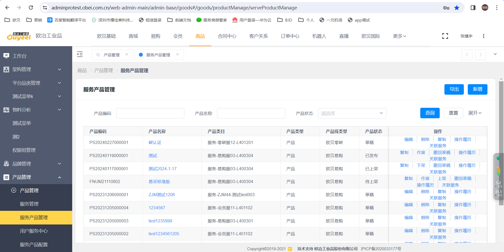This screenshot has height=252, width=504.
Task: Open the 工作台 sidebar item
Action: click(36, 56)
